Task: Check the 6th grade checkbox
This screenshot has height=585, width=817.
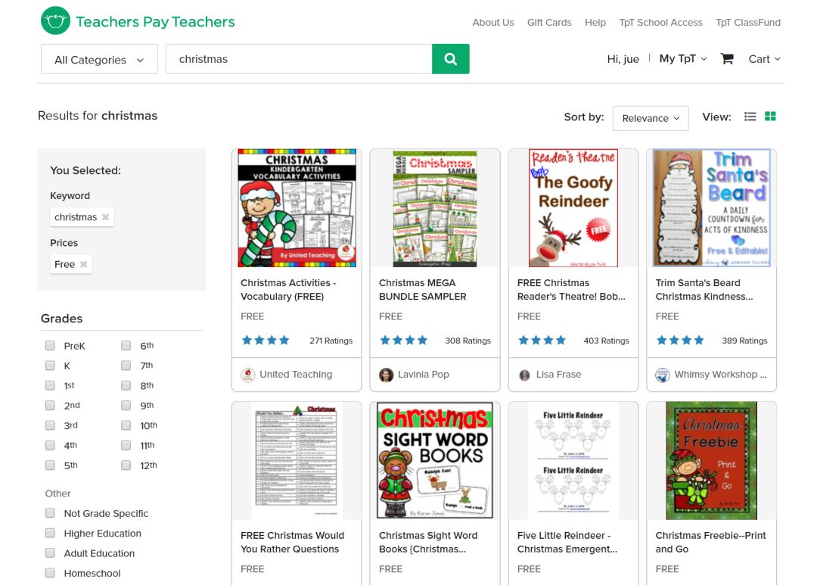Action: coord(126,346)
